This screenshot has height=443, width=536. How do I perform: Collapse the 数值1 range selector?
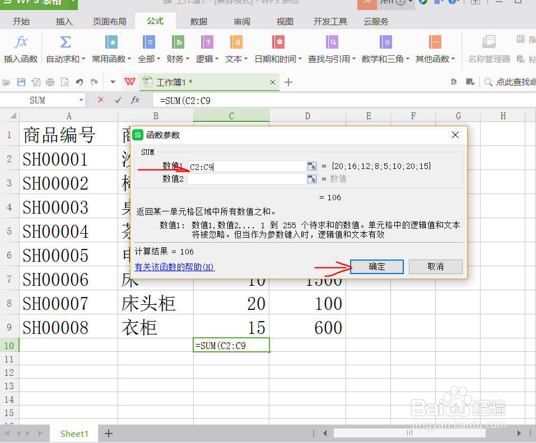[311, 166]
